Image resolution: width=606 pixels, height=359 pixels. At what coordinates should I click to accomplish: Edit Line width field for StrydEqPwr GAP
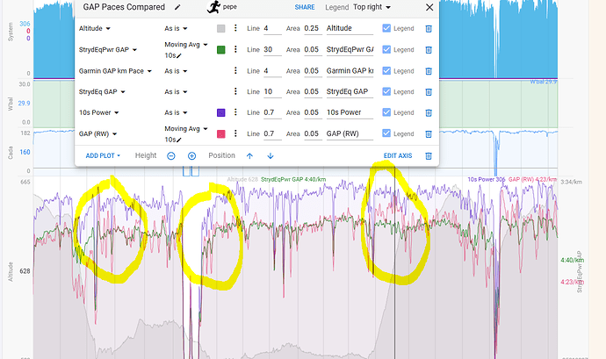click(272, 50)
